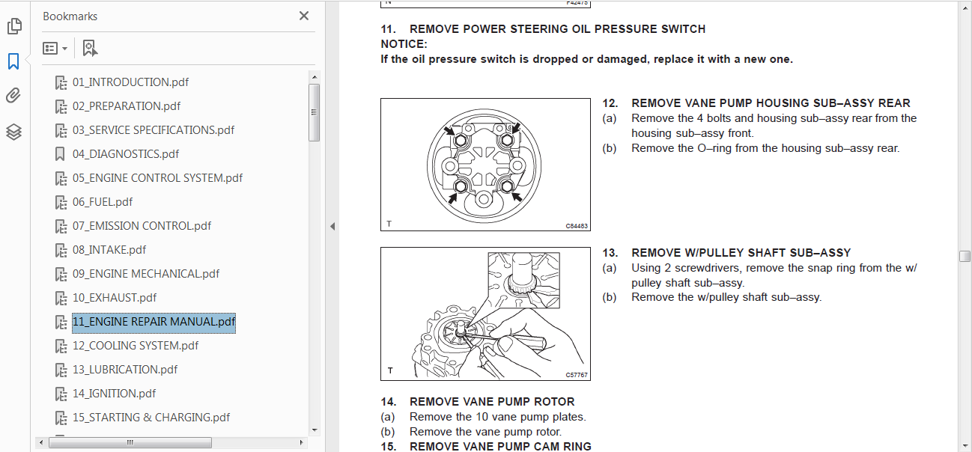972x452 pixels.
Task: Open the Attachments paperclip panel
Action: pyautogui.click(x=13, y=96)
